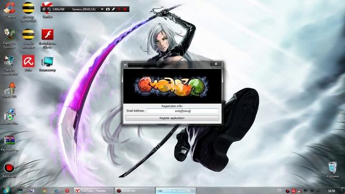This screenshot has width=345, height=194.
Task: Stop recording with the red button
Action: coord(125,9)
